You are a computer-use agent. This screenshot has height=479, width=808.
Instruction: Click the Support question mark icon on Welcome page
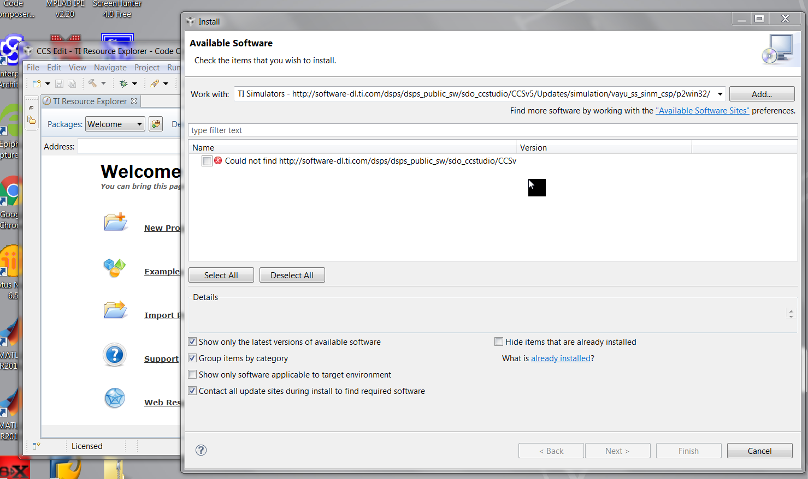115,355
